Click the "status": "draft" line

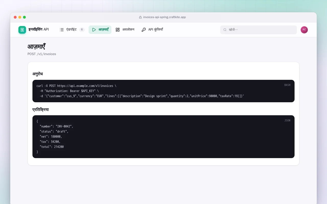(54, 132)
